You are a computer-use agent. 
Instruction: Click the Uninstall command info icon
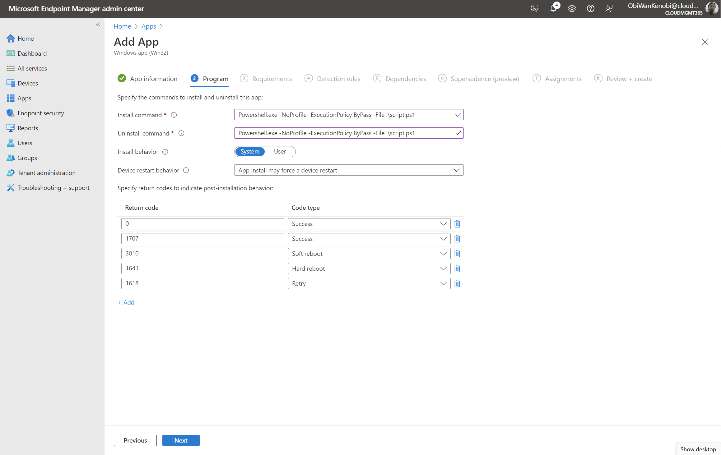(181, 133)
